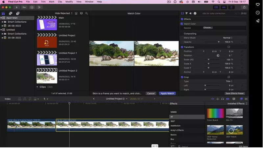The image size is (263, 148).
Task: Expand Smart Collections under Apari Main
Action: pyautogui.click(x=2, y=22)
